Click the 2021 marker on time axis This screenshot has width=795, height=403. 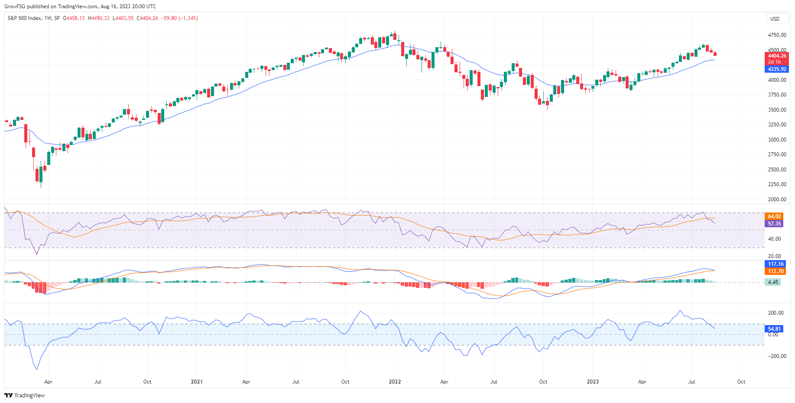[x=197, y=382]
